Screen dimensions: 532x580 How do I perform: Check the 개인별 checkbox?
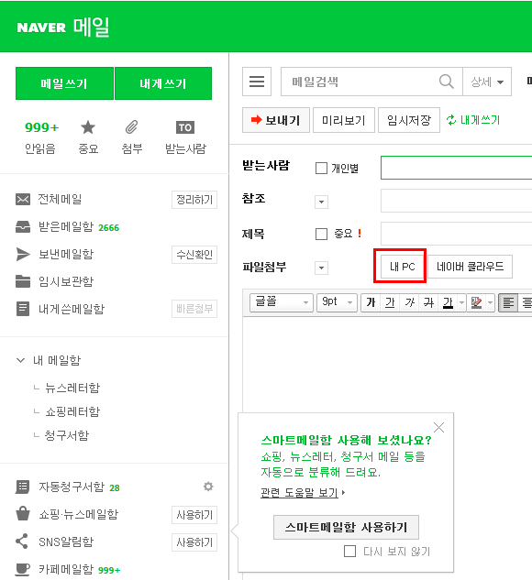[x=321, y=169]
